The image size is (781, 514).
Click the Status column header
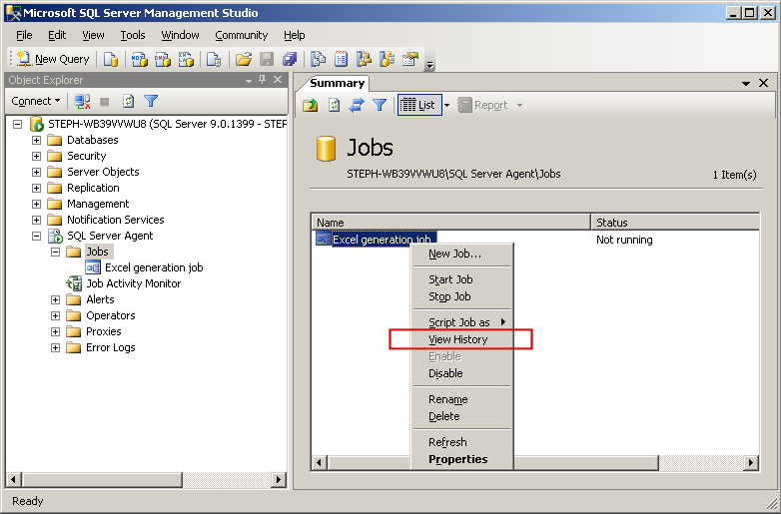pyautogui.click(x=675, y=222)
